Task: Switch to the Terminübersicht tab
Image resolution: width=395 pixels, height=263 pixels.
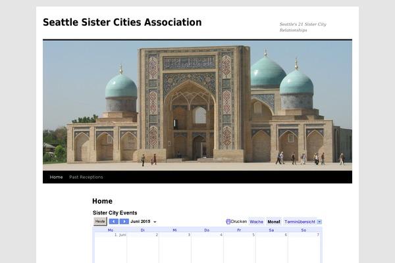Action: pyautogui.click(x=300, y=222)
